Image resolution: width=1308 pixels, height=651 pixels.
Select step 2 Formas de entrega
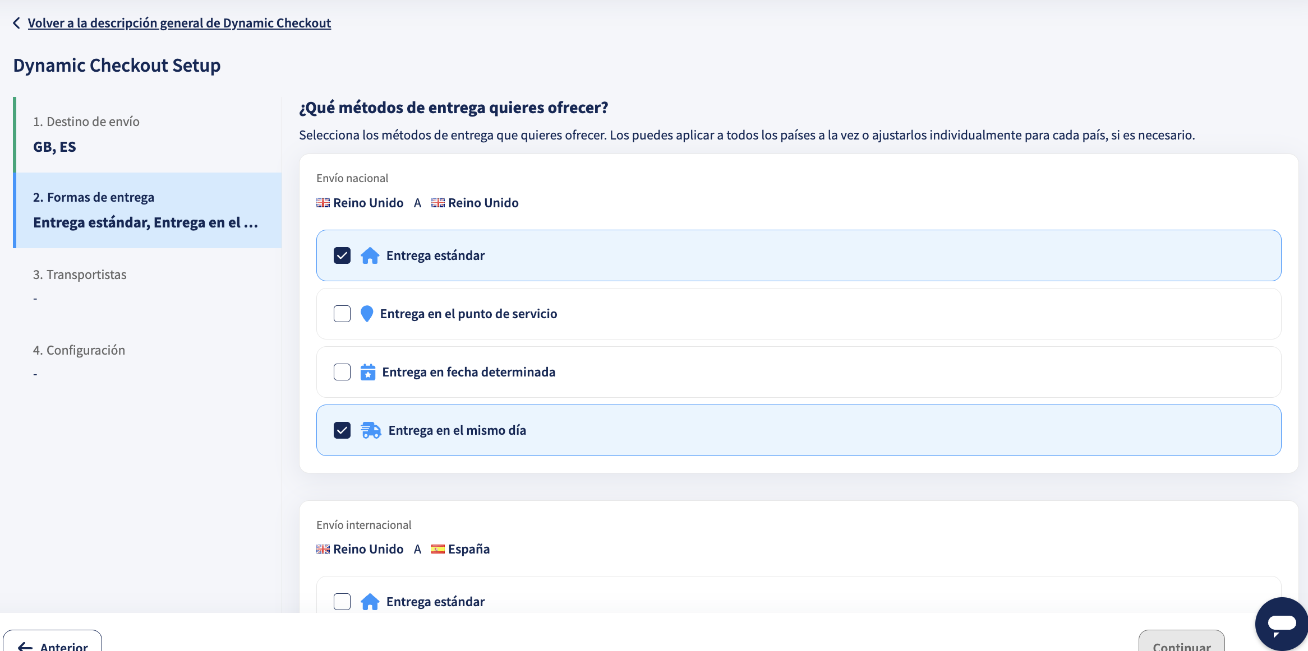coord(148,210)
